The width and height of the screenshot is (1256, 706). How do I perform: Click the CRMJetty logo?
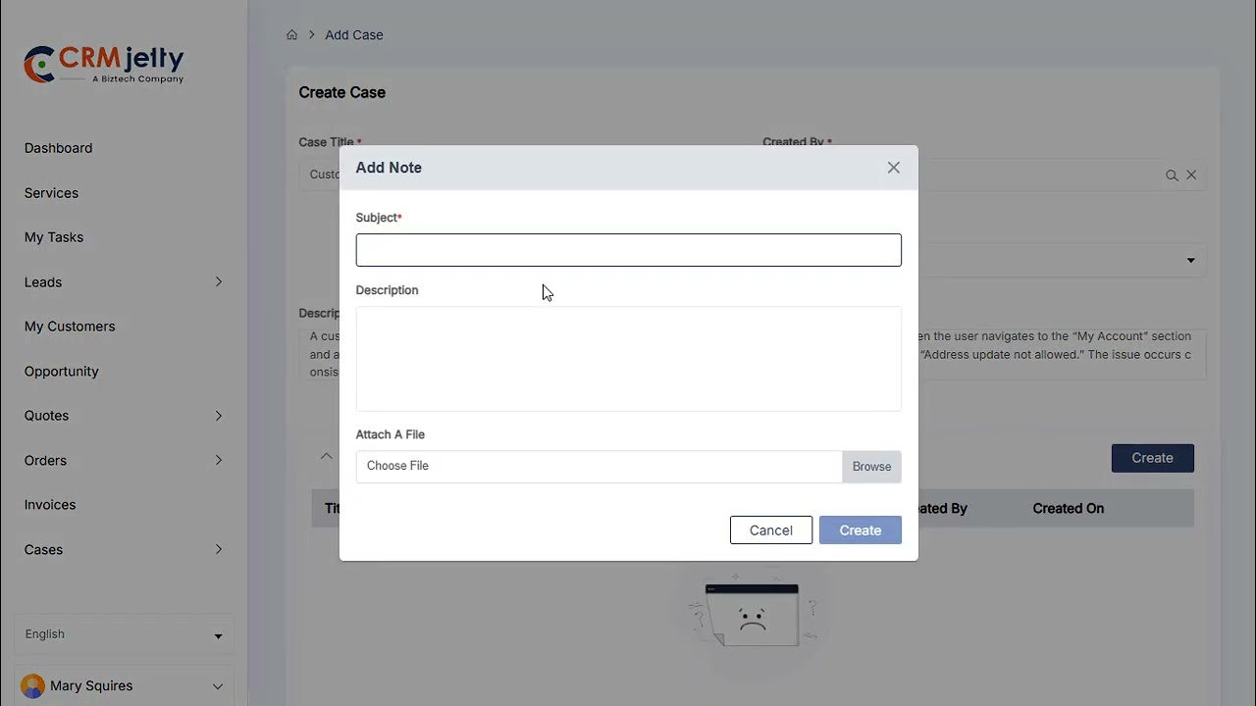tap(104, 65)
